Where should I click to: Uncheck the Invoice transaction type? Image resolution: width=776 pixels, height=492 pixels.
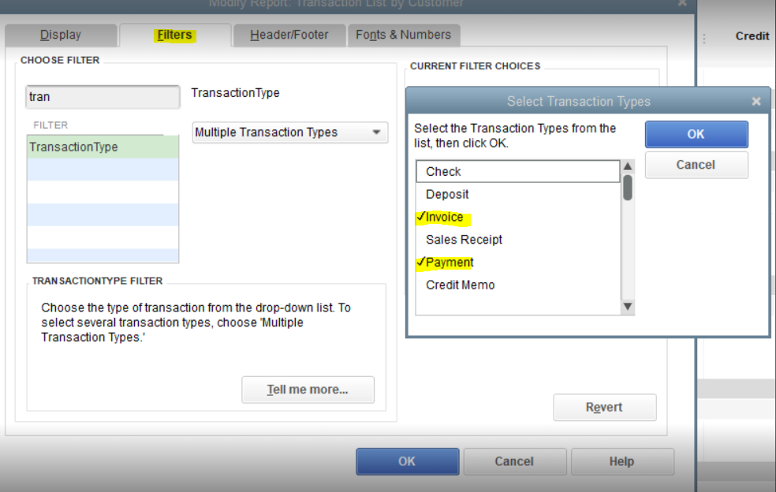pos(444,217)
